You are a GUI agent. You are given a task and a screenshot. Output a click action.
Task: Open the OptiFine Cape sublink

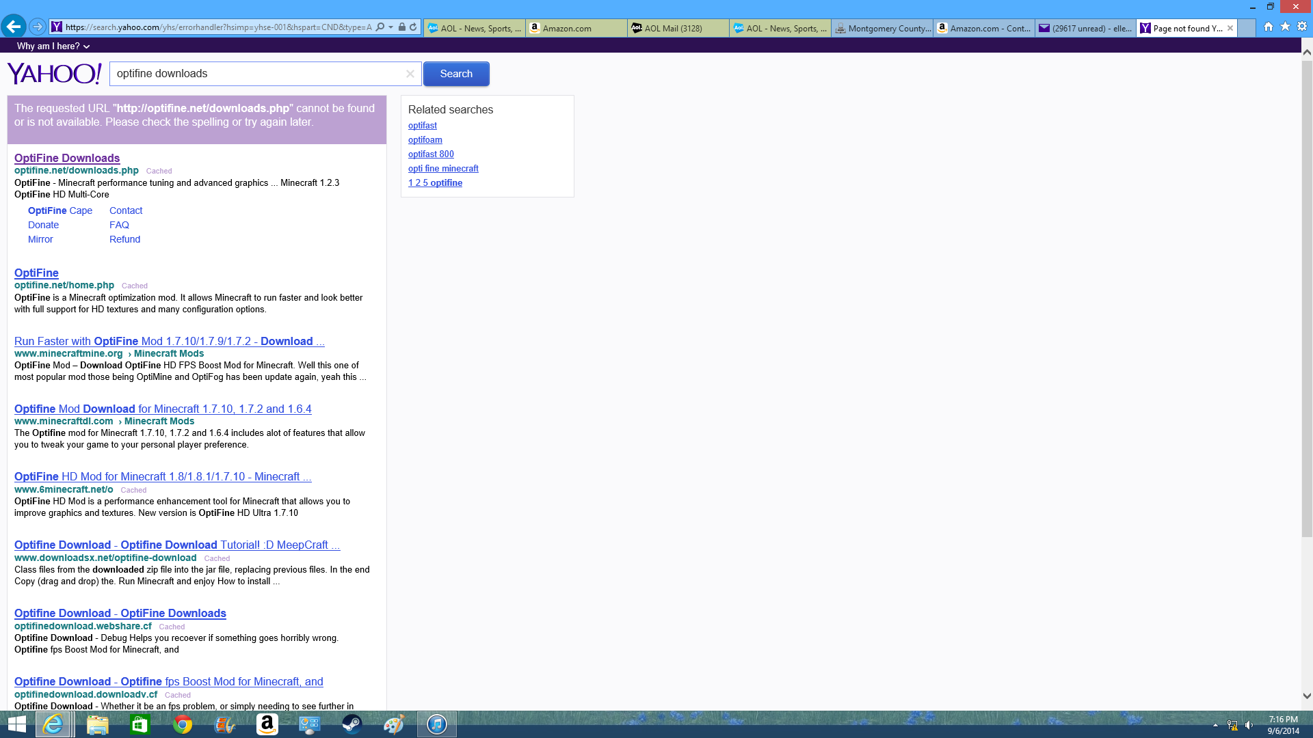[60, 210]
